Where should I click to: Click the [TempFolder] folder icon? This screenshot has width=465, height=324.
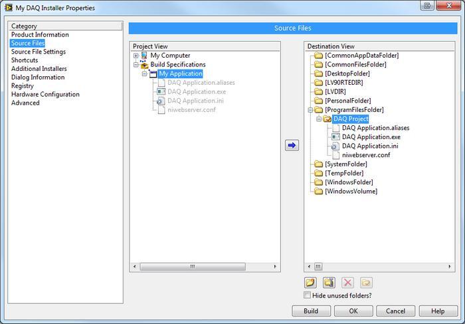point(318,173)
